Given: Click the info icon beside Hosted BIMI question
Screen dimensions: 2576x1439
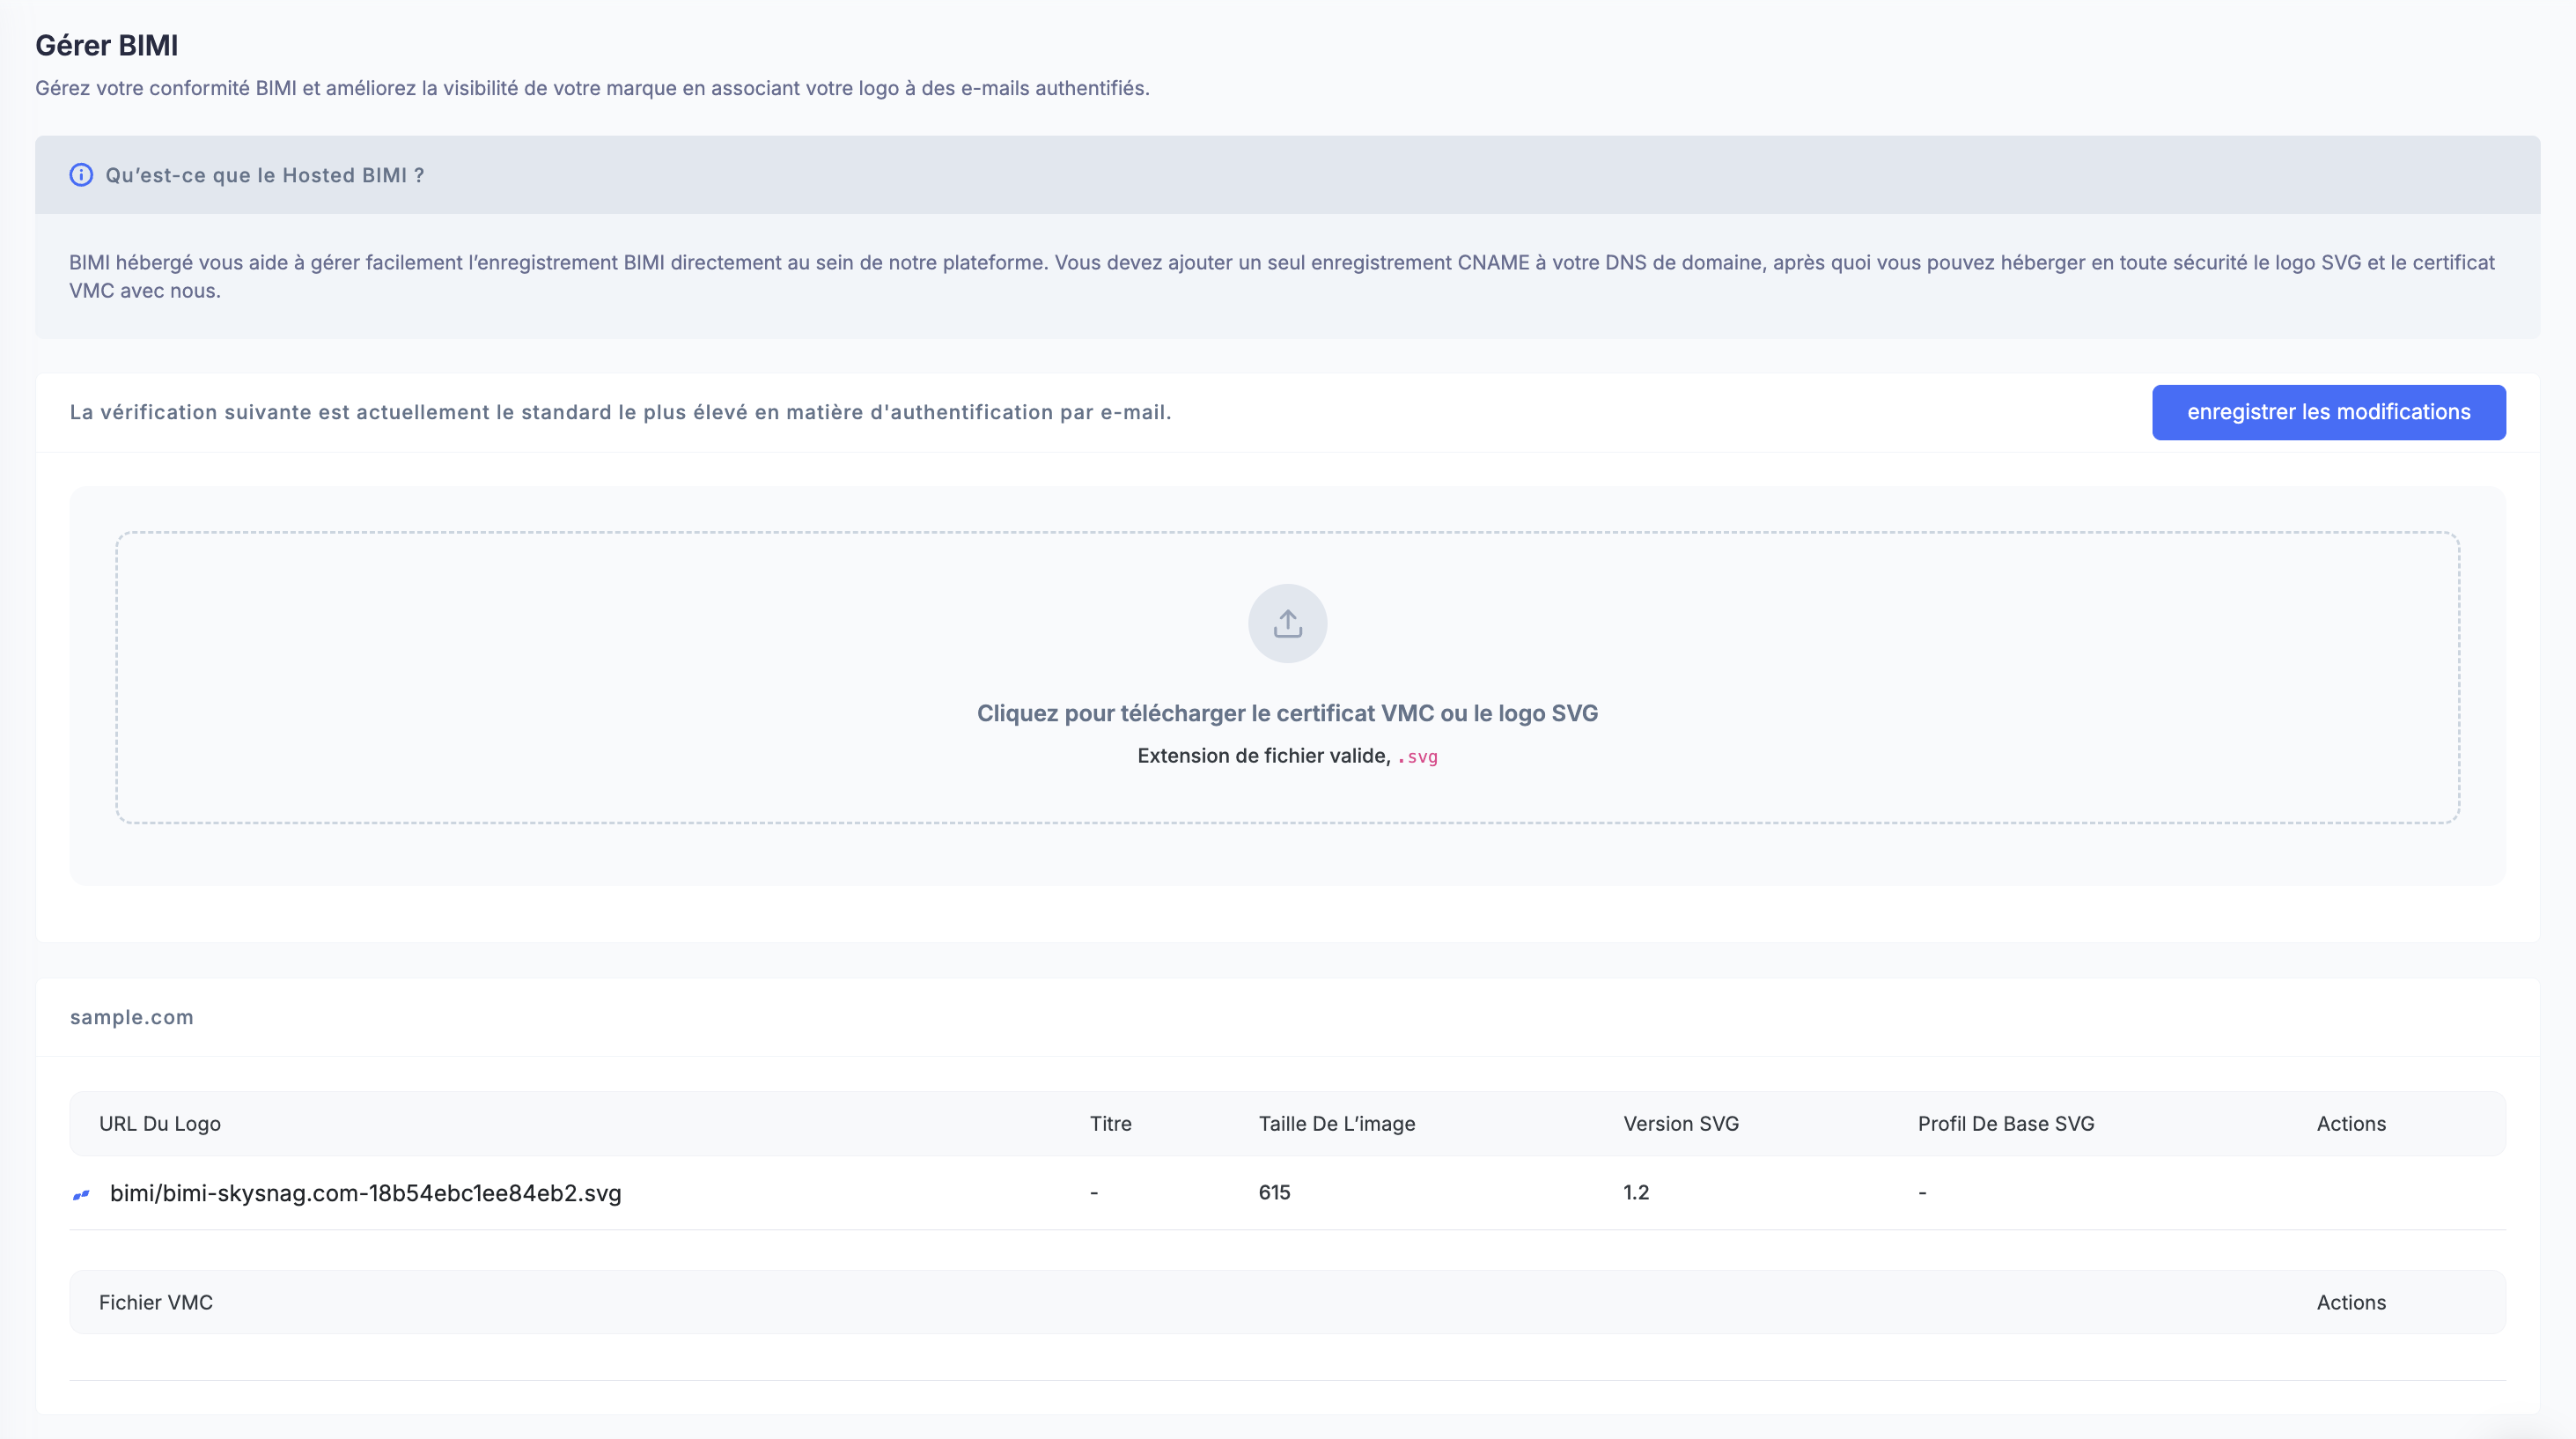Looking at the screenshot, I should 81,175.
